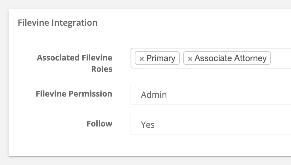Remove the Primary role tag
Image resolution: width=291 pixels, height=165 pixels.
(142, 59)
